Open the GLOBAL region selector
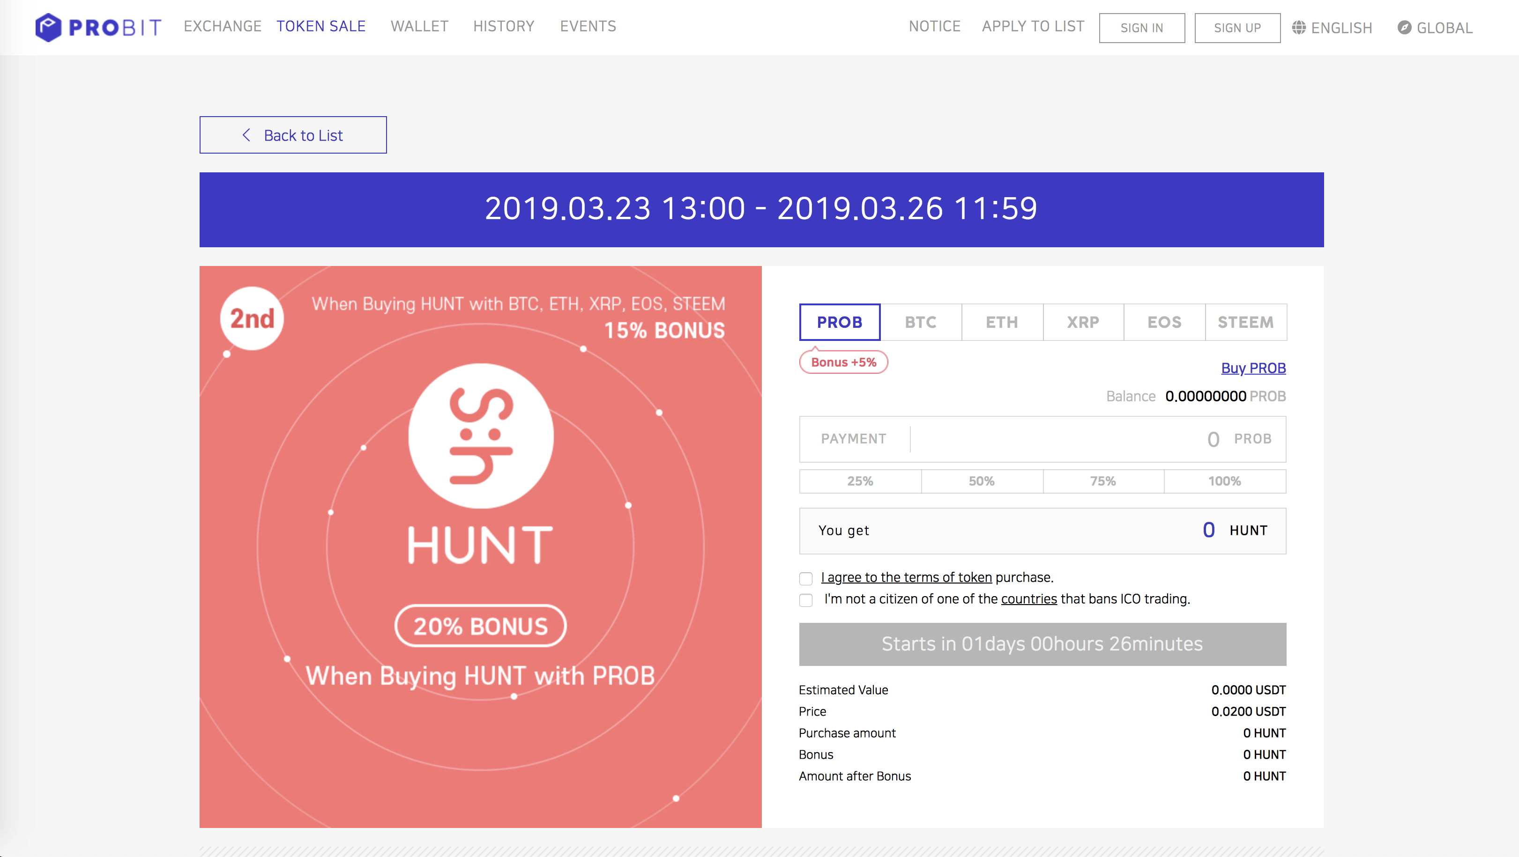This screenshot has width=1519, height=857. pos(1435,28)
